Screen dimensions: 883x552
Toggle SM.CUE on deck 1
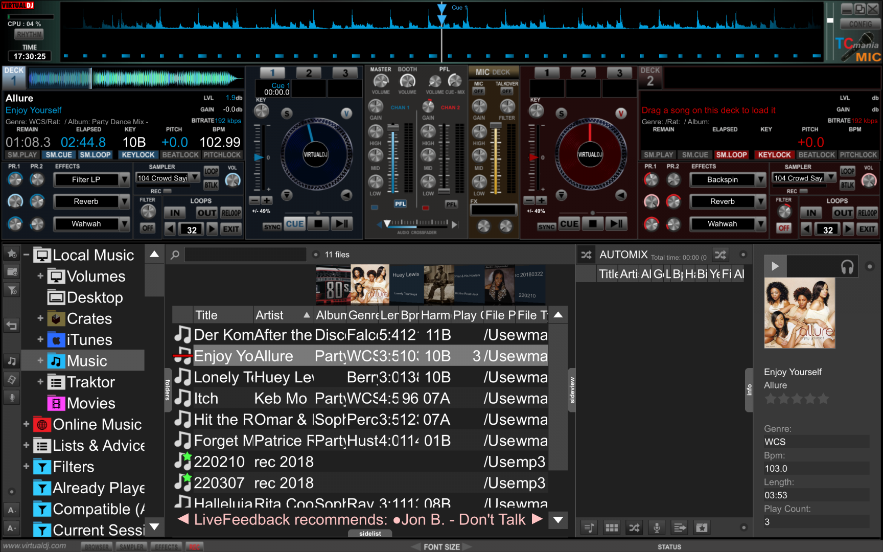point(59,155)
